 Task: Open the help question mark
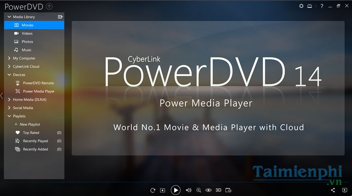tap(322, 6)
